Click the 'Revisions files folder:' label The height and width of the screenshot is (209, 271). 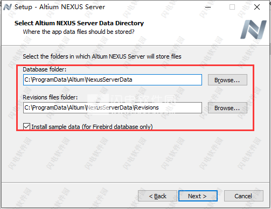coord(50,97)
